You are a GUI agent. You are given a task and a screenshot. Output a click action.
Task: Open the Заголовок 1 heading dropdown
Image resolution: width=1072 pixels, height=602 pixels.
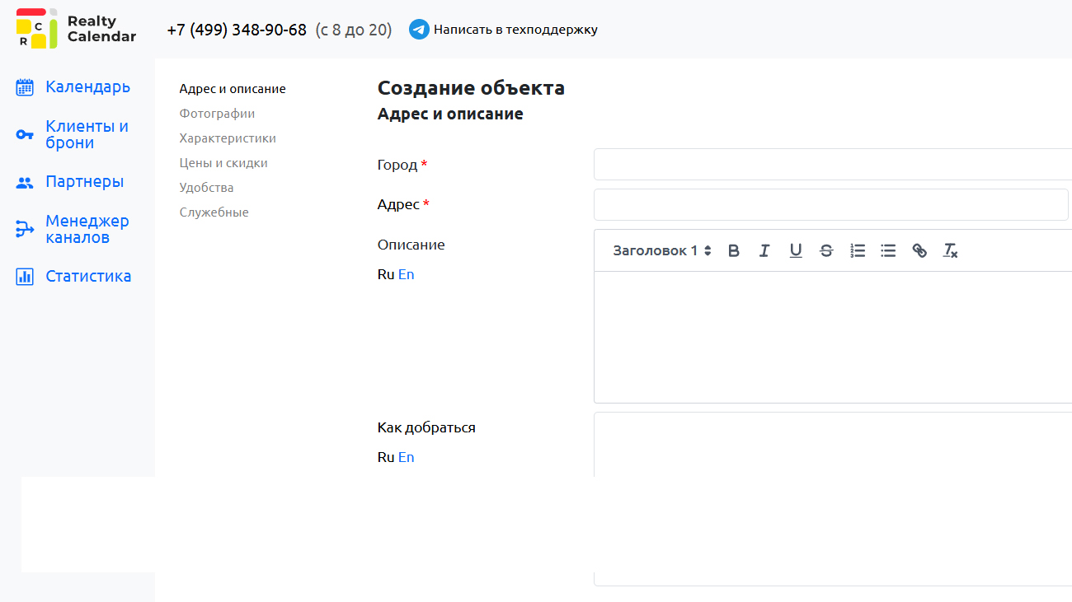[661, 251]
